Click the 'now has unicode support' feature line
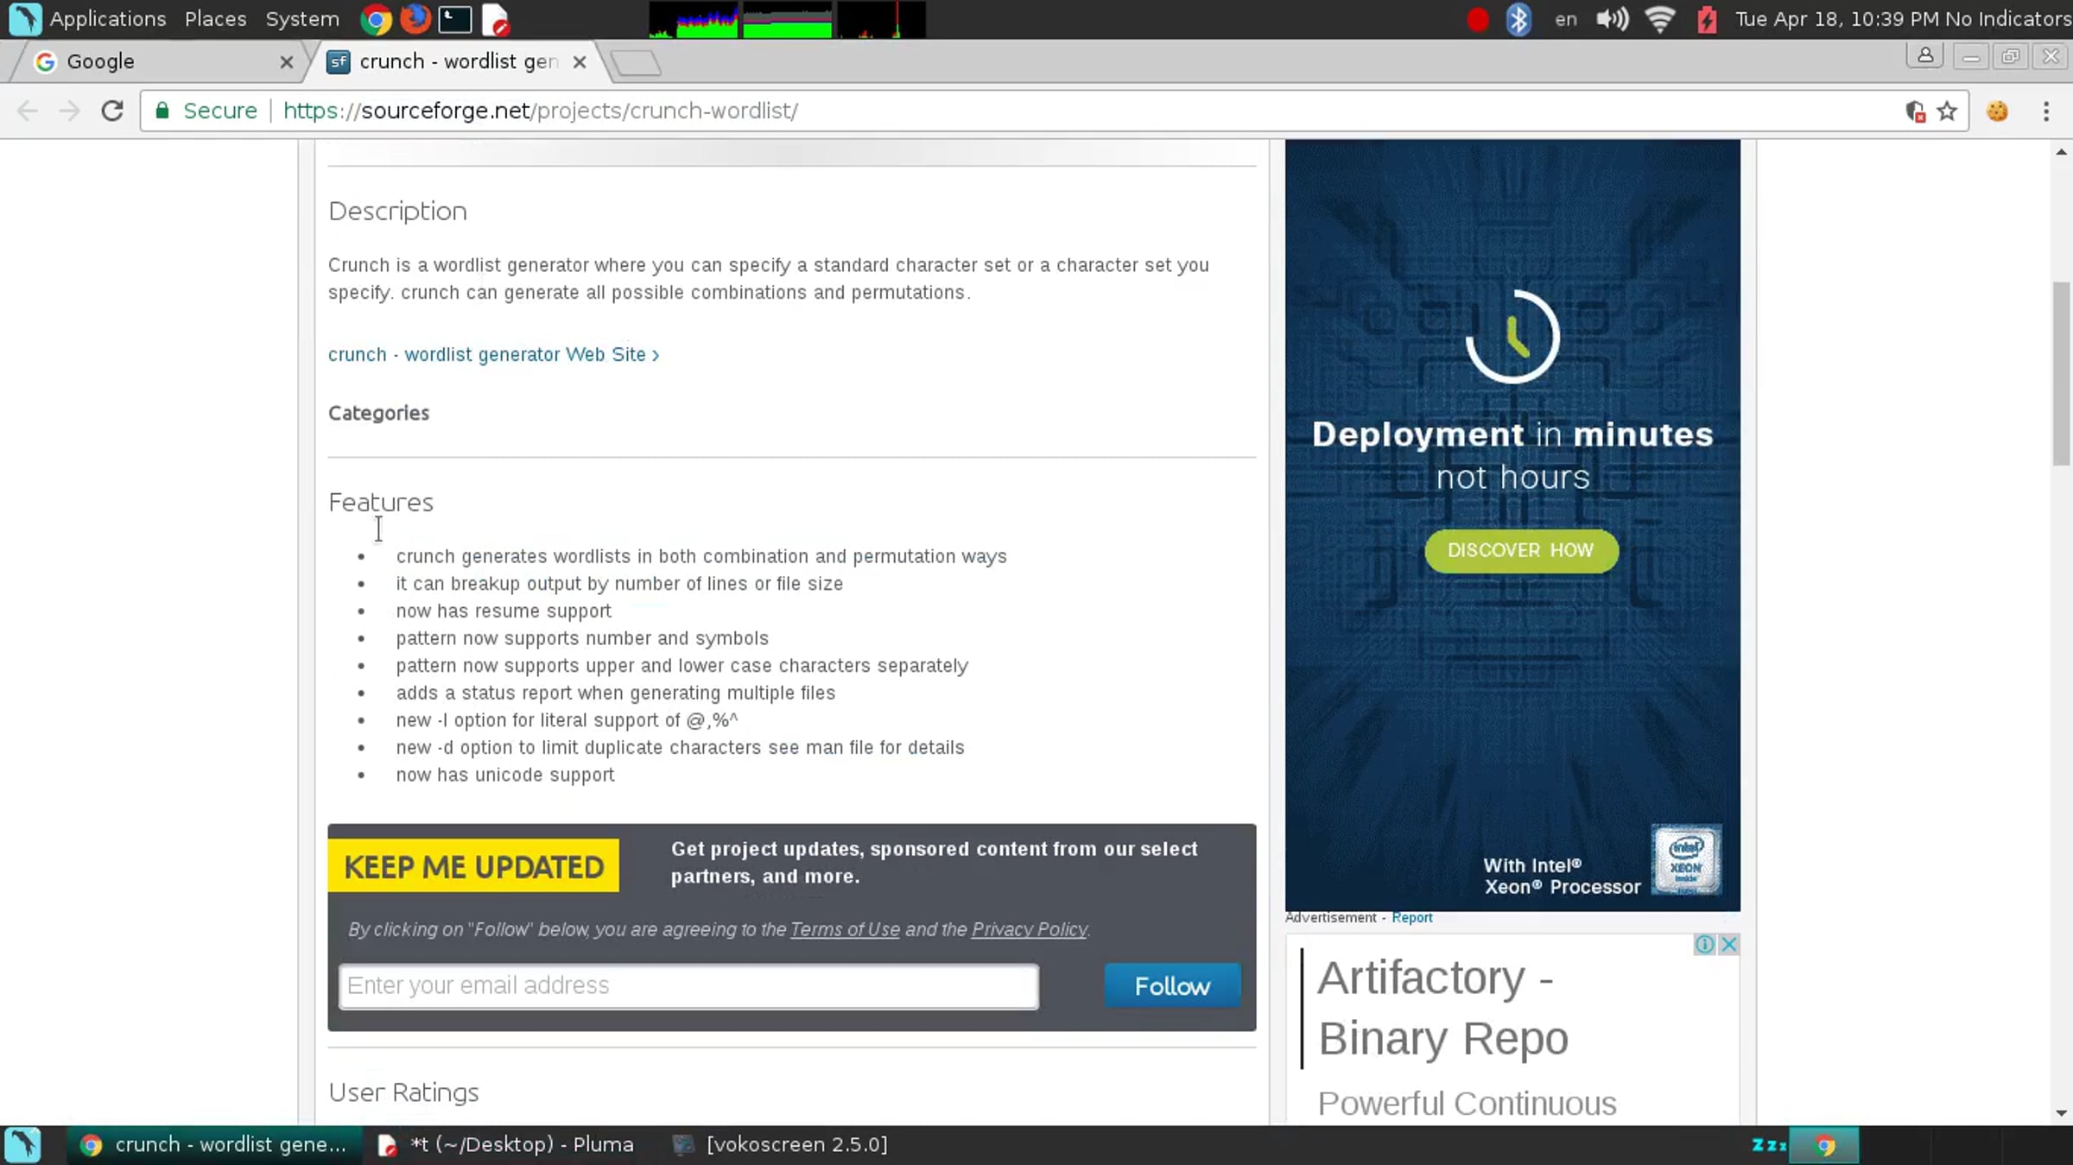The image size is (2073, 1165). [x=505, y=776]
